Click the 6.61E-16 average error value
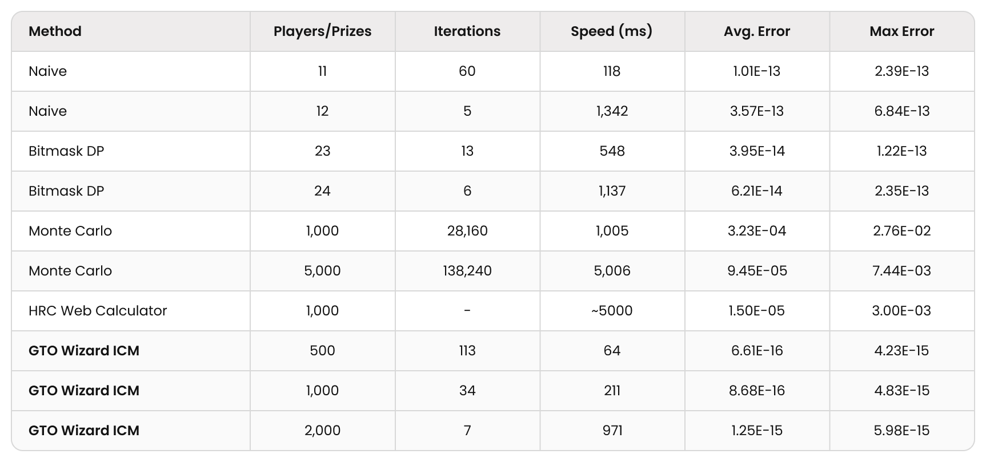The width and height of the screenshot is (986, 462). (x=757, y=351)
